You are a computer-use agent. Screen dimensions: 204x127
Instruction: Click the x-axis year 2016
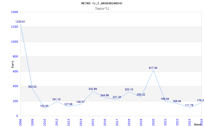click(105, 122)
